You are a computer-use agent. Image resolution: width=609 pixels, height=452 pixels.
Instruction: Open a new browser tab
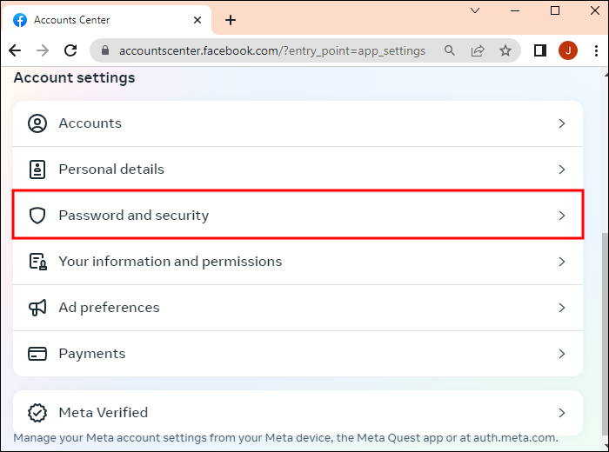pos(231,20)
